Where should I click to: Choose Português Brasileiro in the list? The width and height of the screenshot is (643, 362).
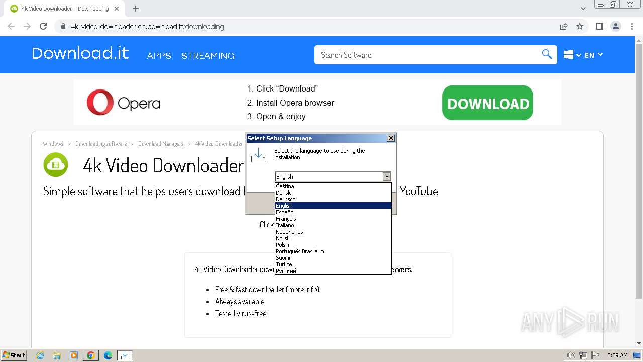[x=333, y=251]
